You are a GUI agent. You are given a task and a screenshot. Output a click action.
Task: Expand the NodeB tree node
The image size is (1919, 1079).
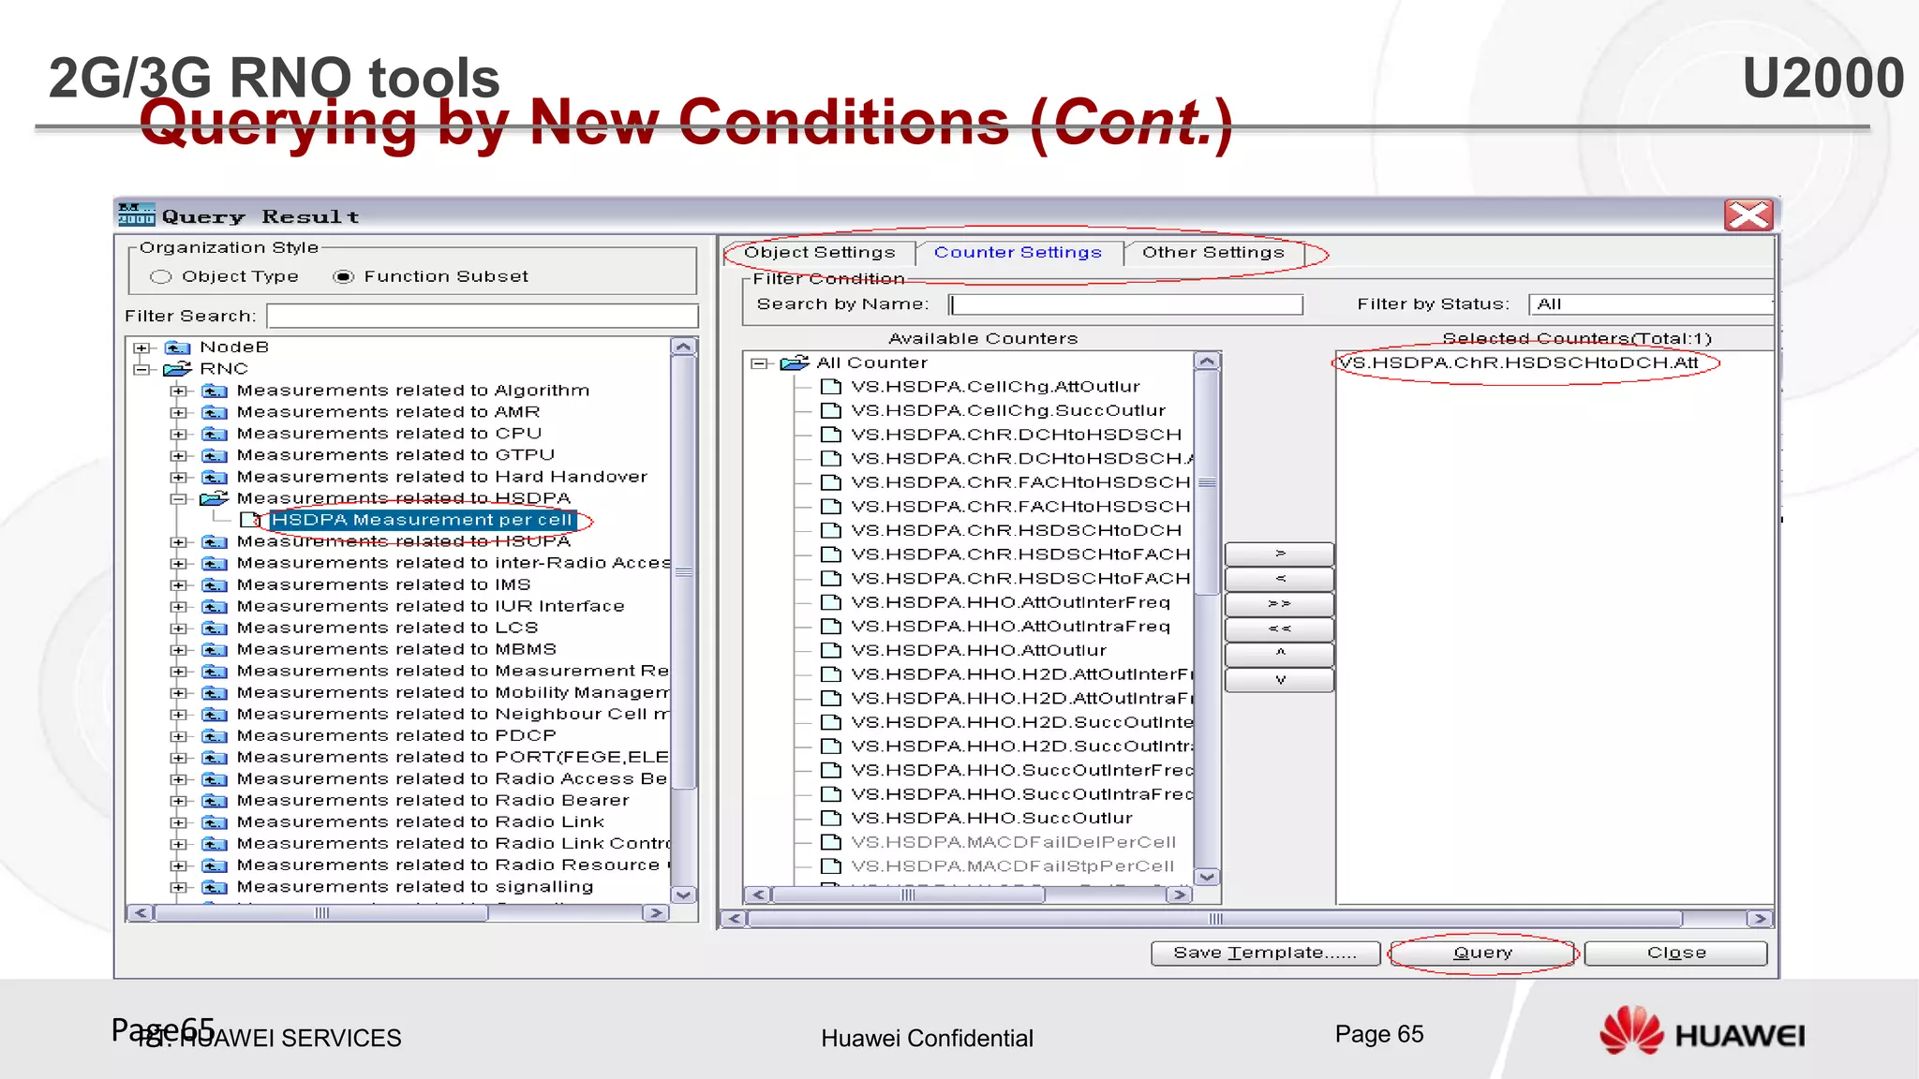pos(141,348)
